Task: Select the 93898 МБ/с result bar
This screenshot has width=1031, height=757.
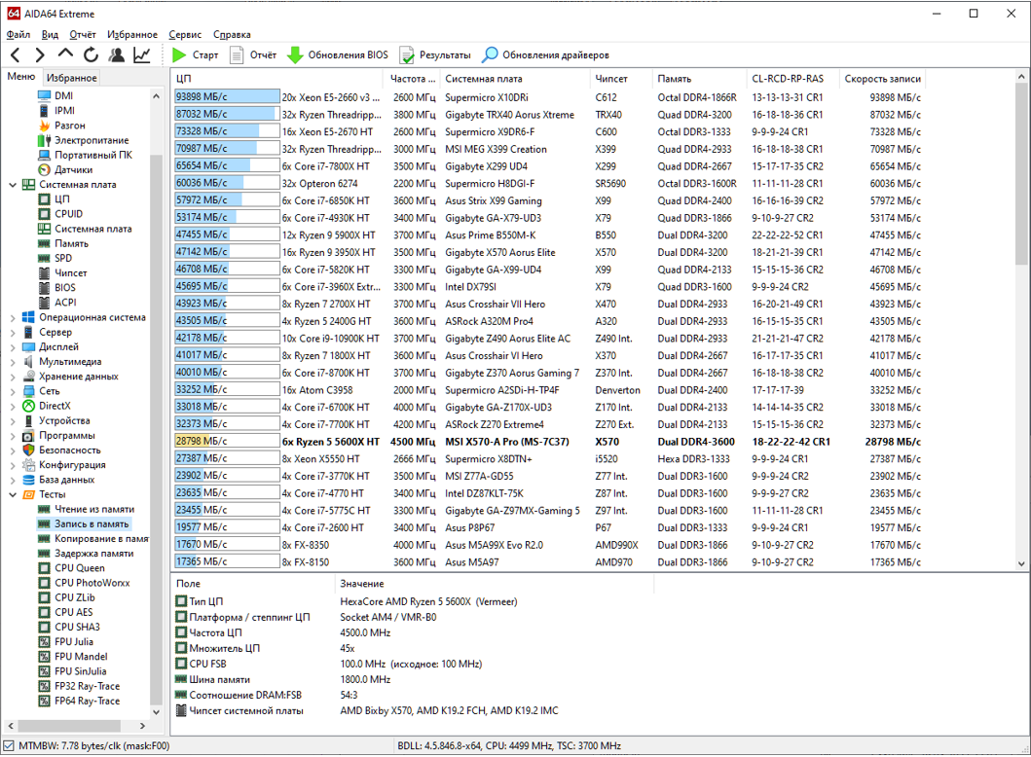Action: point(227,97)
